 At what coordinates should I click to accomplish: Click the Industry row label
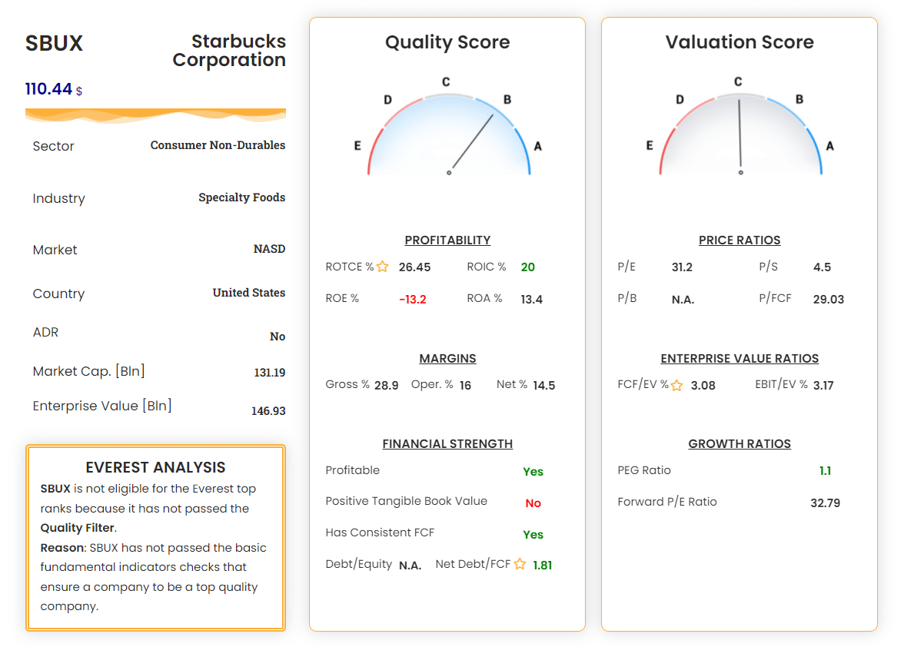pos(58,199)
